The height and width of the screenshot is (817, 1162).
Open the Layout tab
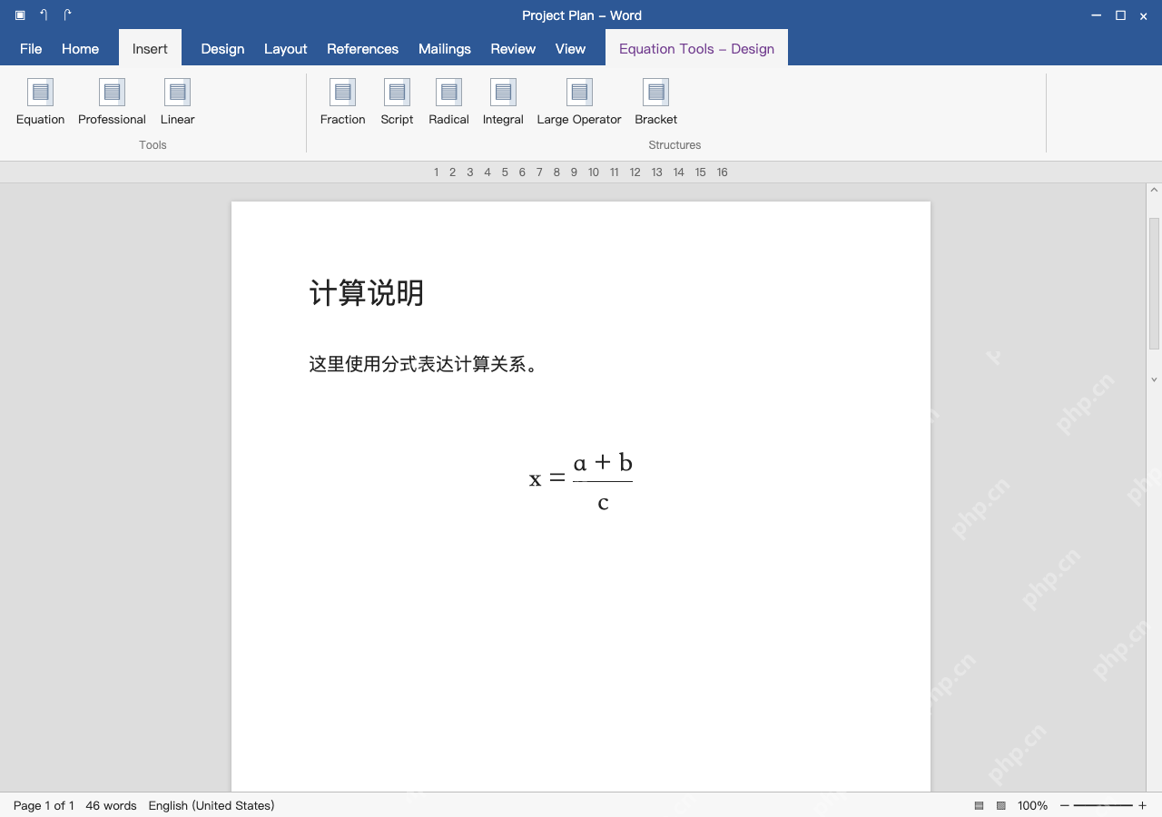(x=286, y=49)
